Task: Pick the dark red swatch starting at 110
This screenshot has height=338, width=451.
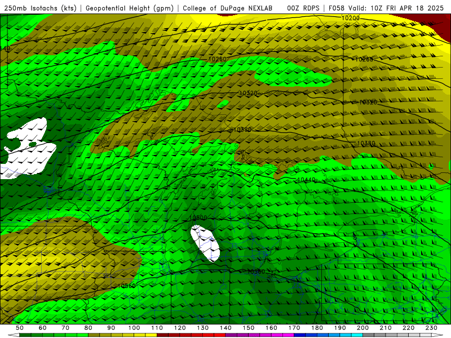Action: tap(163, 335)
